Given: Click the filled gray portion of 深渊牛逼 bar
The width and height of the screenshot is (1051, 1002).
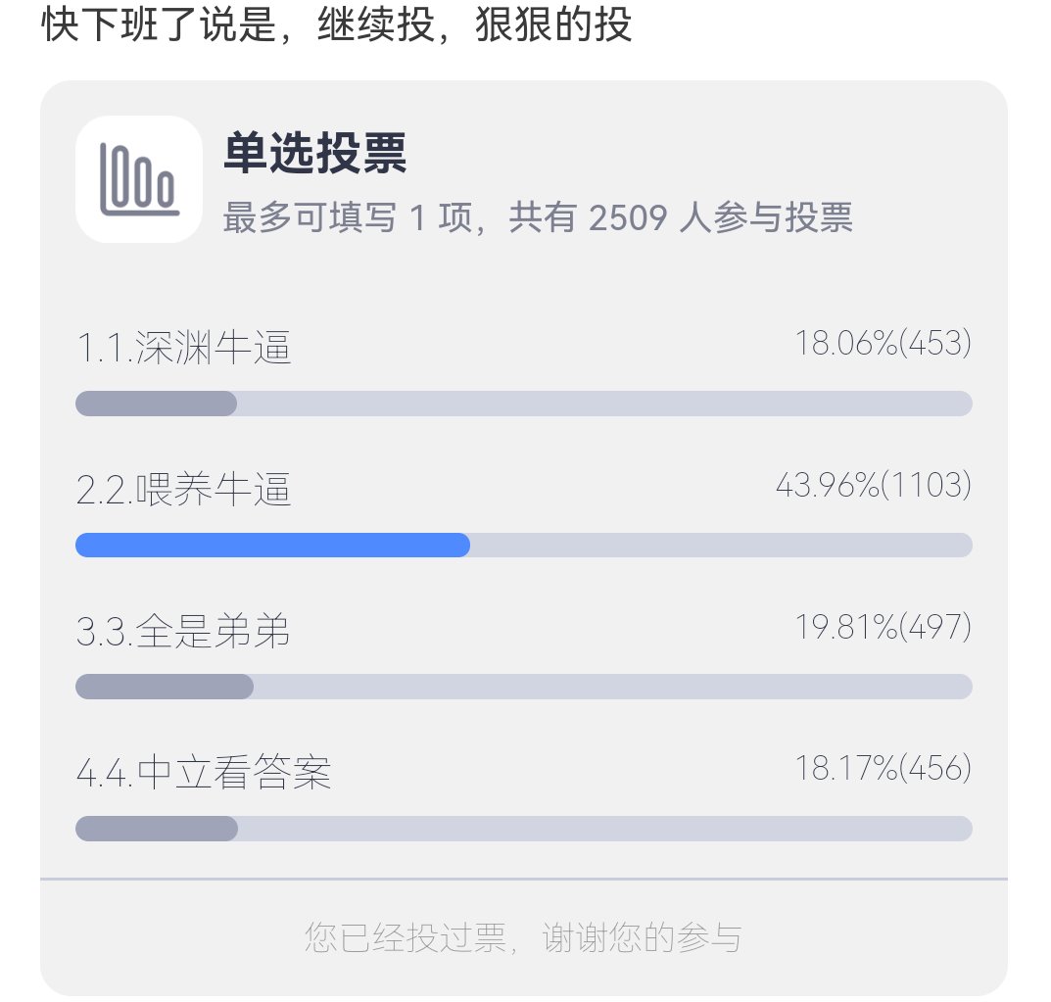Looking at the screenshot, I should click(156, 404).
